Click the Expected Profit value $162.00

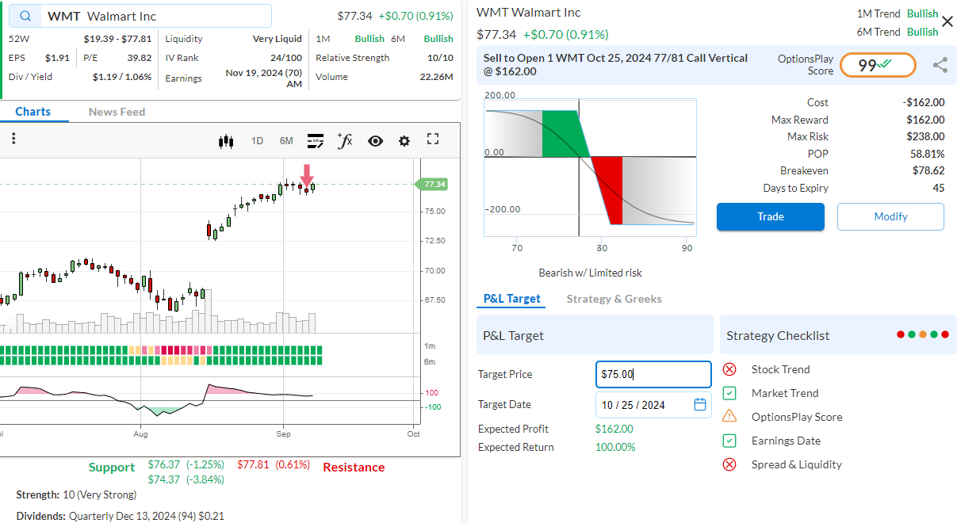coord(614,429)
